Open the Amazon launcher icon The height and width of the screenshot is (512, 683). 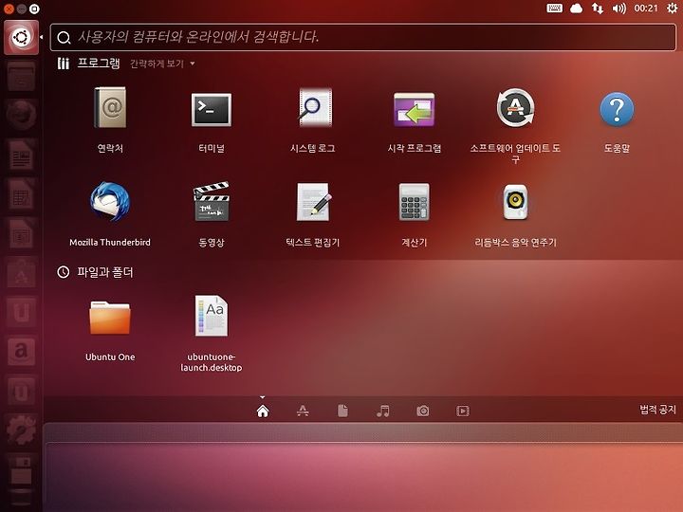point(21,352)
